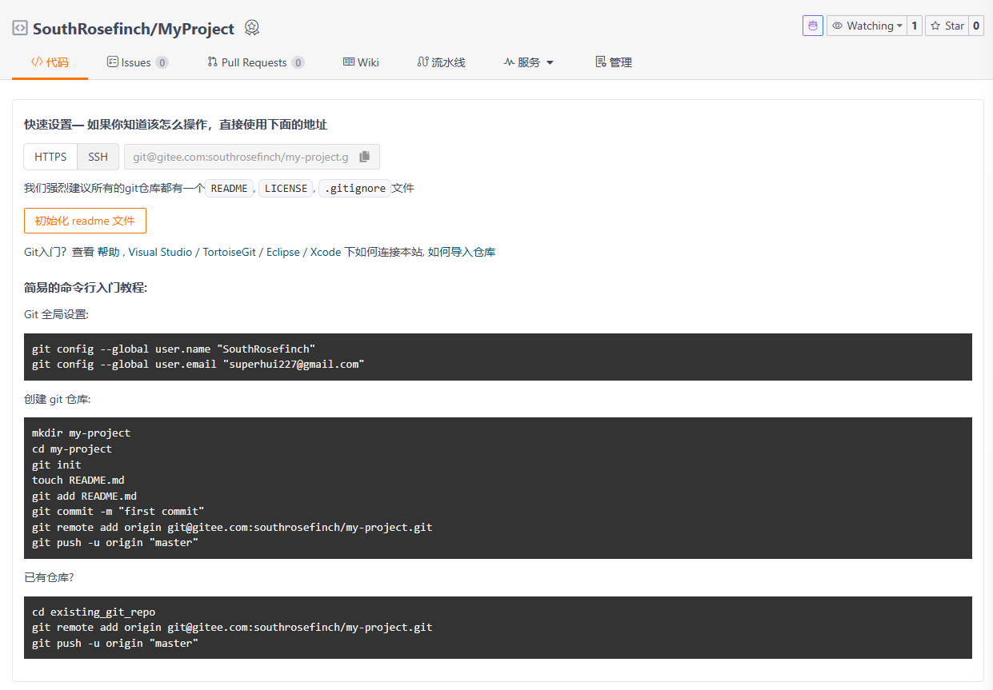The image size is (993, 690).
Task: Star this repository
Action: [x=947, y=26]
